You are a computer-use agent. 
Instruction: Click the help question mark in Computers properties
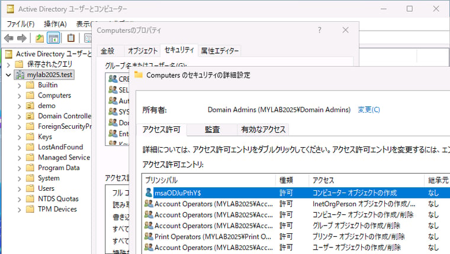click(x=319, y=30)
